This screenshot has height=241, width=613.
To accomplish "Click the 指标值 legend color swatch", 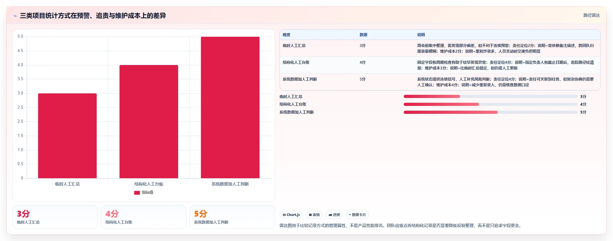I will tap(137, 193).
